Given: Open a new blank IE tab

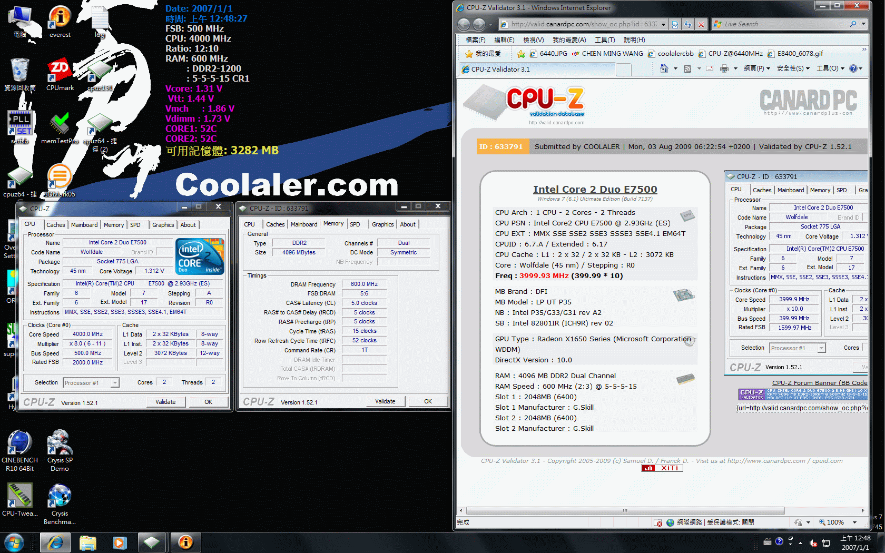Looking at the screenshot, I should point(623,70).
